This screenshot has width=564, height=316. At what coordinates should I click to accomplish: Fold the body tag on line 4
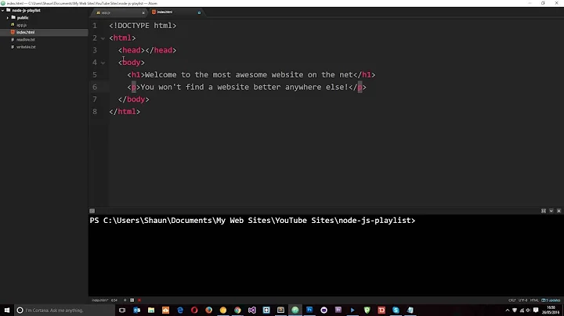103,63
